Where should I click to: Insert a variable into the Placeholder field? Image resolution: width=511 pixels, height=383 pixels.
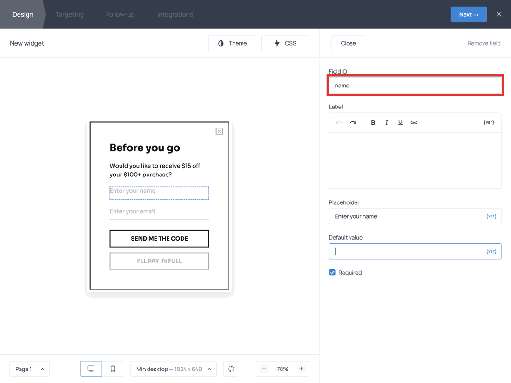tap(491, 216)
